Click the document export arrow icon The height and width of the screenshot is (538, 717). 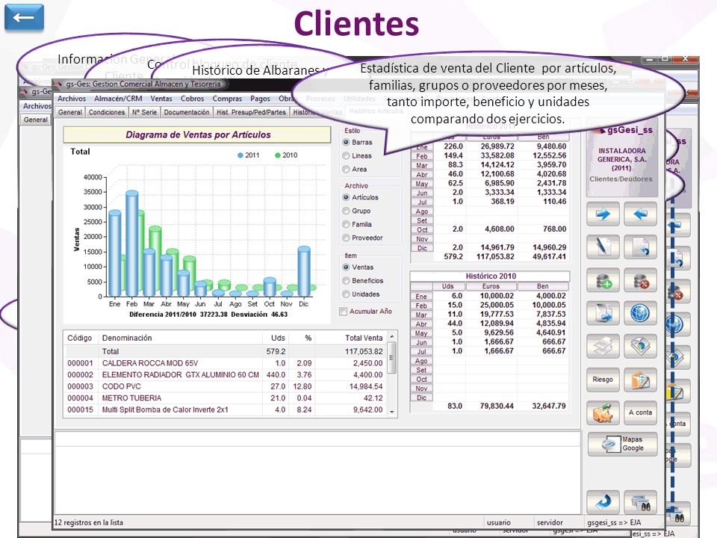[603, 313]
